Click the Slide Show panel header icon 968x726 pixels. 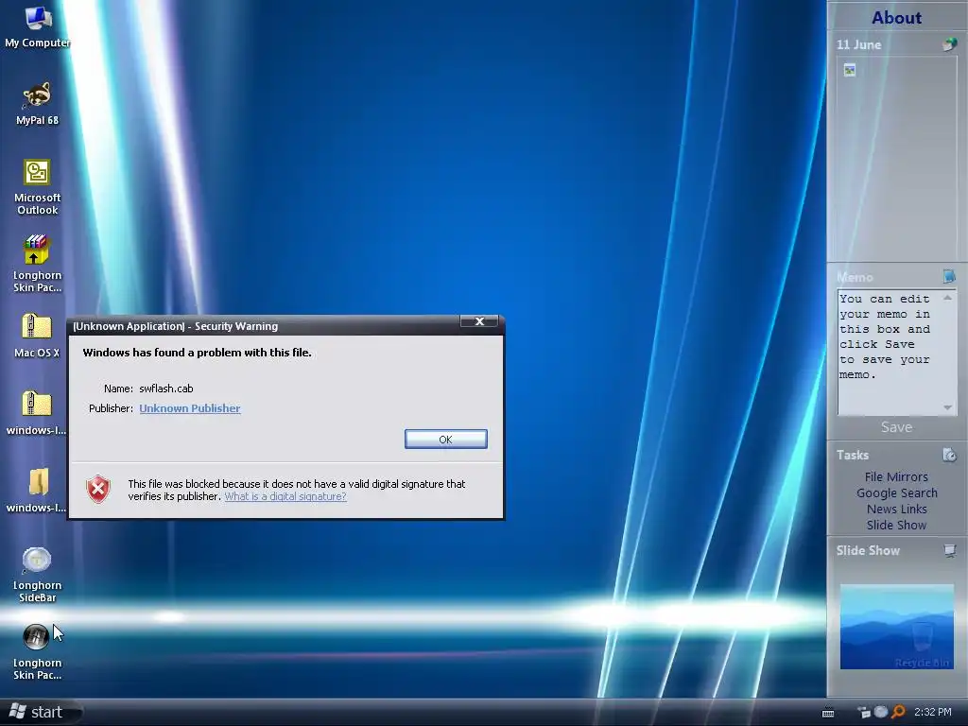tap(949, 550)
